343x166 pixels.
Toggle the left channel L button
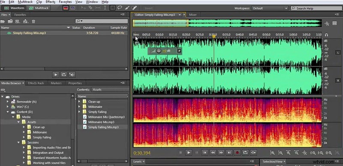click(x=337, y=52)
